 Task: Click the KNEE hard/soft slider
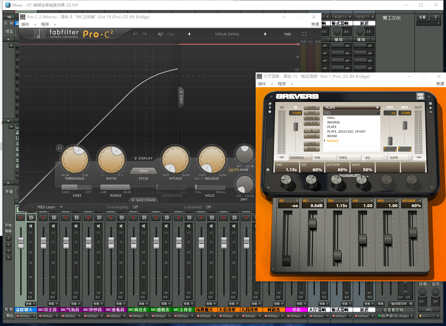(77, 187)
